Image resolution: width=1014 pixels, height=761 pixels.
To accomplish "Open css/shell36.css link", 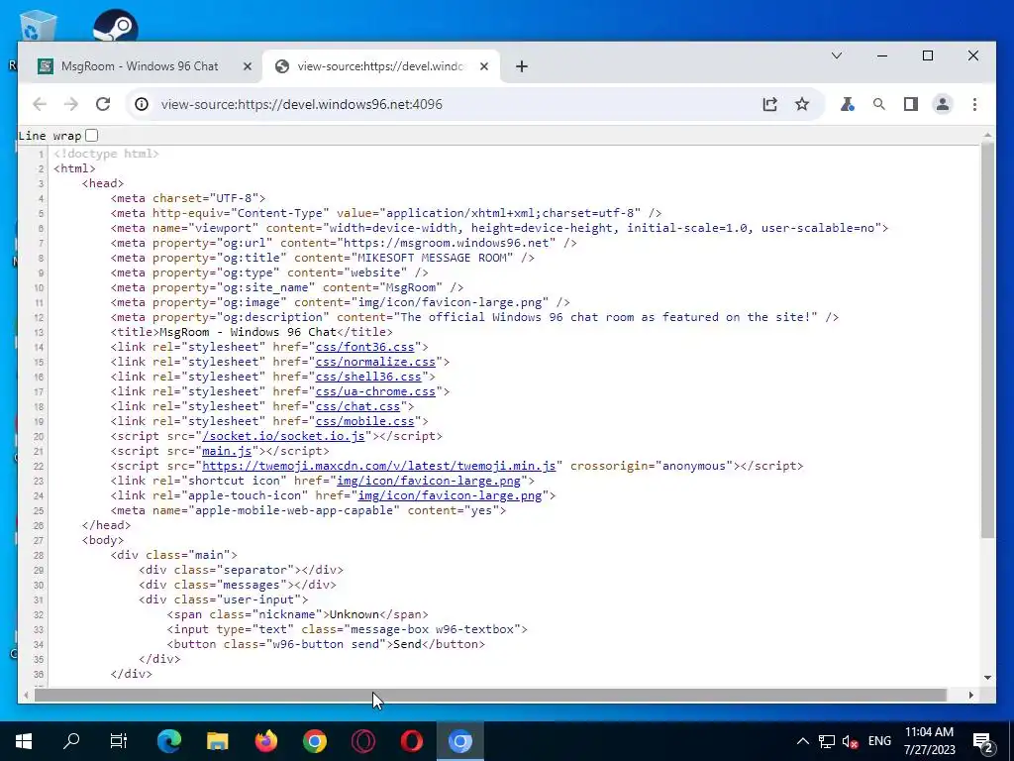I will click(368, 377).
